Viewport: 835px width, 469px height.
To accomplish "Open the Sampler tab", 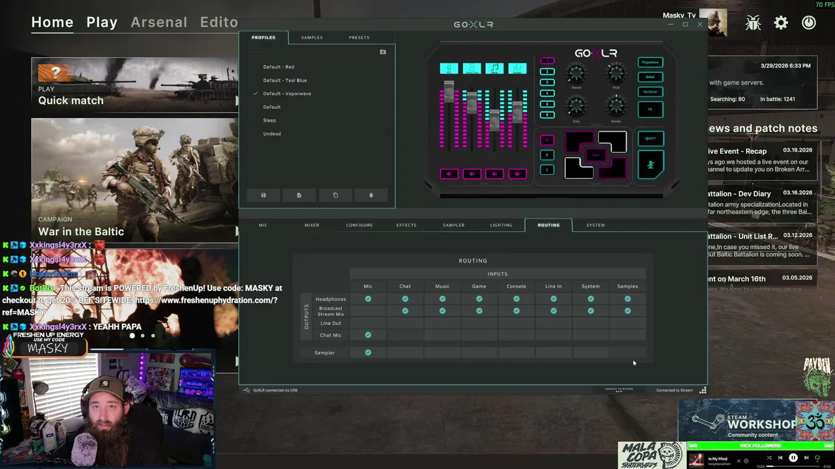I will click(x=453, y=225).
